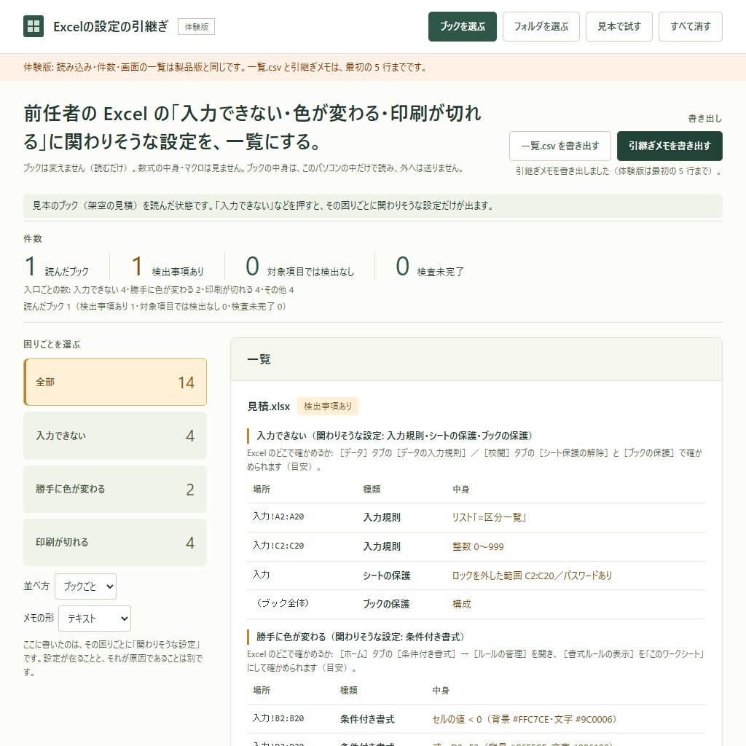Viewport: 746px width, 746px height.
Task: Click リスト「=区分一覧」 value
Action: click(489, 517)
